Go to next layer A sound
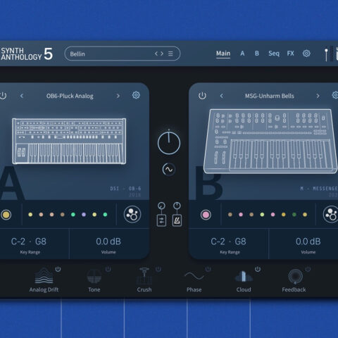The width and height of the screenshot is (338, 338). click(118, 96)
